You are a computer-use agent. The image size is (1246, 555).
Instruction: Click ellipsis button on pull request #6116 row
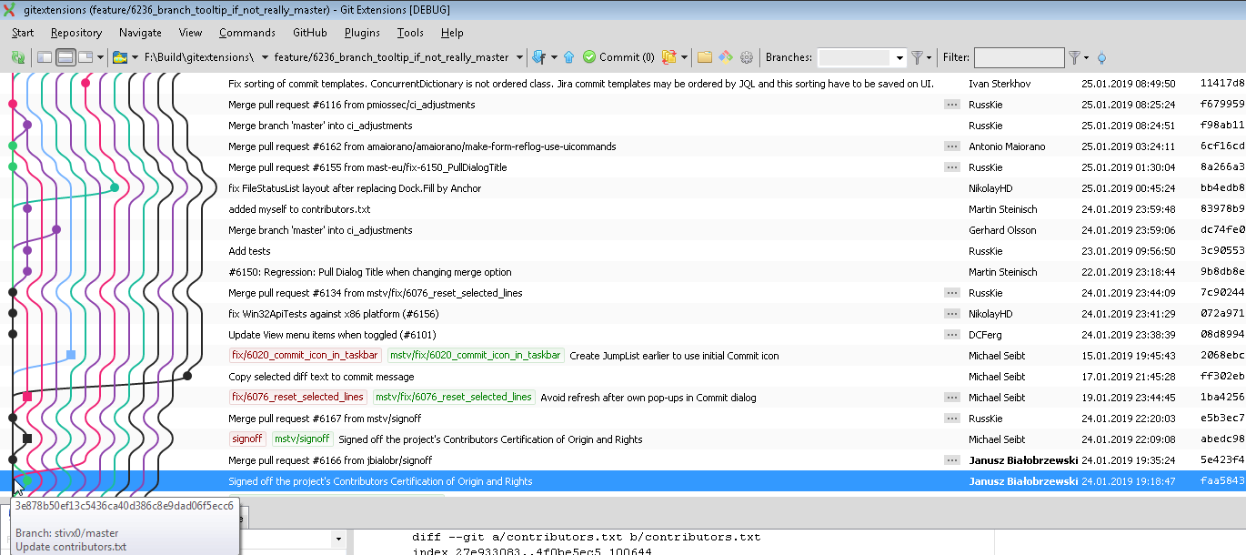click(952, 105)
